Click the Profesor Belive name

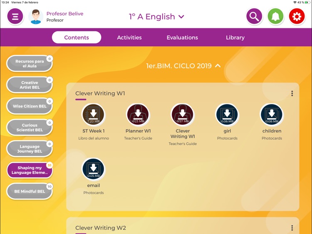point(65,14)
